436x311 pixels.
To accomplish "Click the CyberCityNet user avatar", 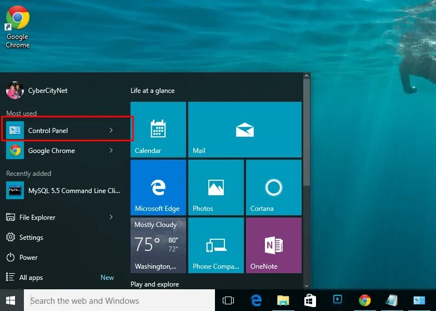I will tap(15, 90).
